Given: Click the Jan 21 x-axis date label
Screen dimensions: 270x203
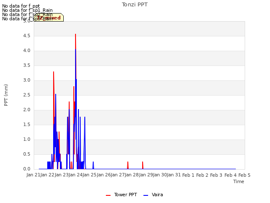Looking at the screenshot, I should (33, 175).
